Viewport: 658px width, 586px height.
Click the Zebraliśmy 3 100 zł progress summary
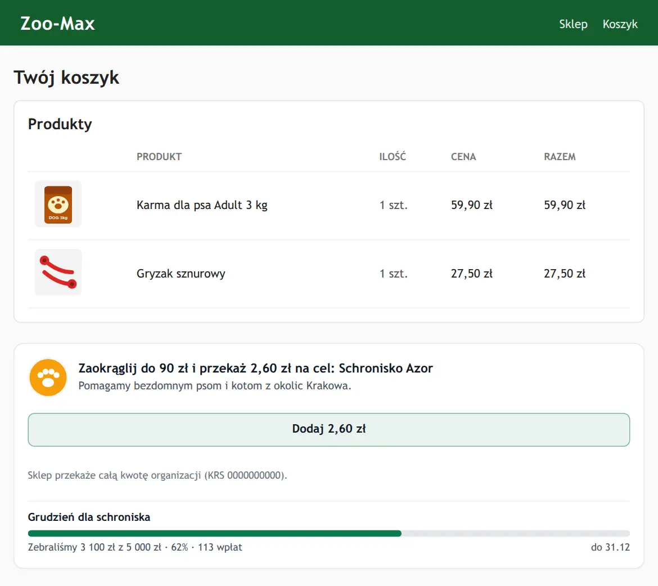(135, 547)
